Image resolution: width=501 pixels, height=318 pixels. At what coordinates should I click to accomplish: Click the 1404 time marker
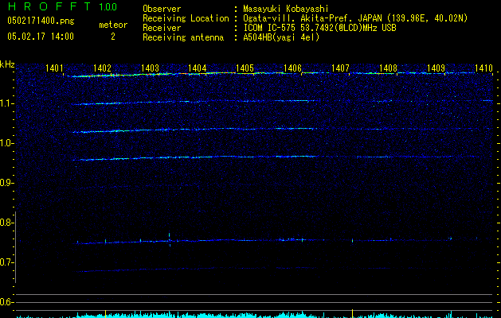coord(198,68)
